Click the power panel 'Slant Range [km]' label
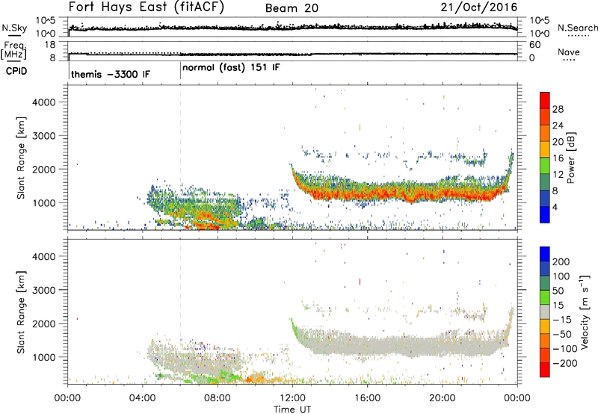Image resolution: width=598 pixels, height=414 pixels. (21, 158)
